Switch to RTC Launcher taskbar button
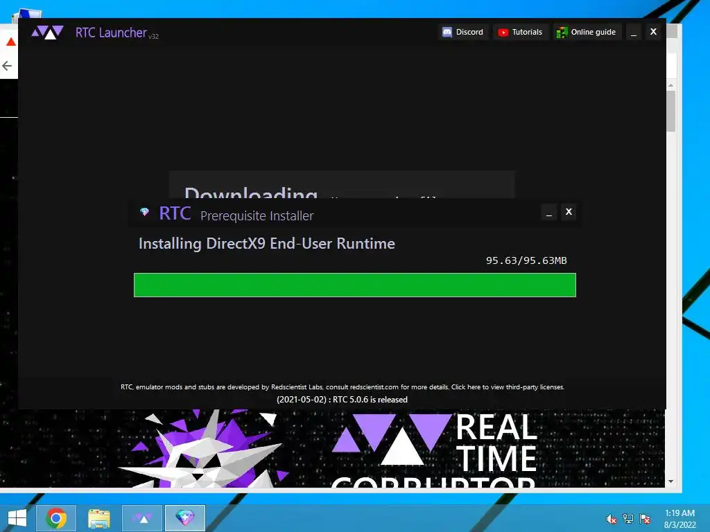 click(x=142, y=518)
